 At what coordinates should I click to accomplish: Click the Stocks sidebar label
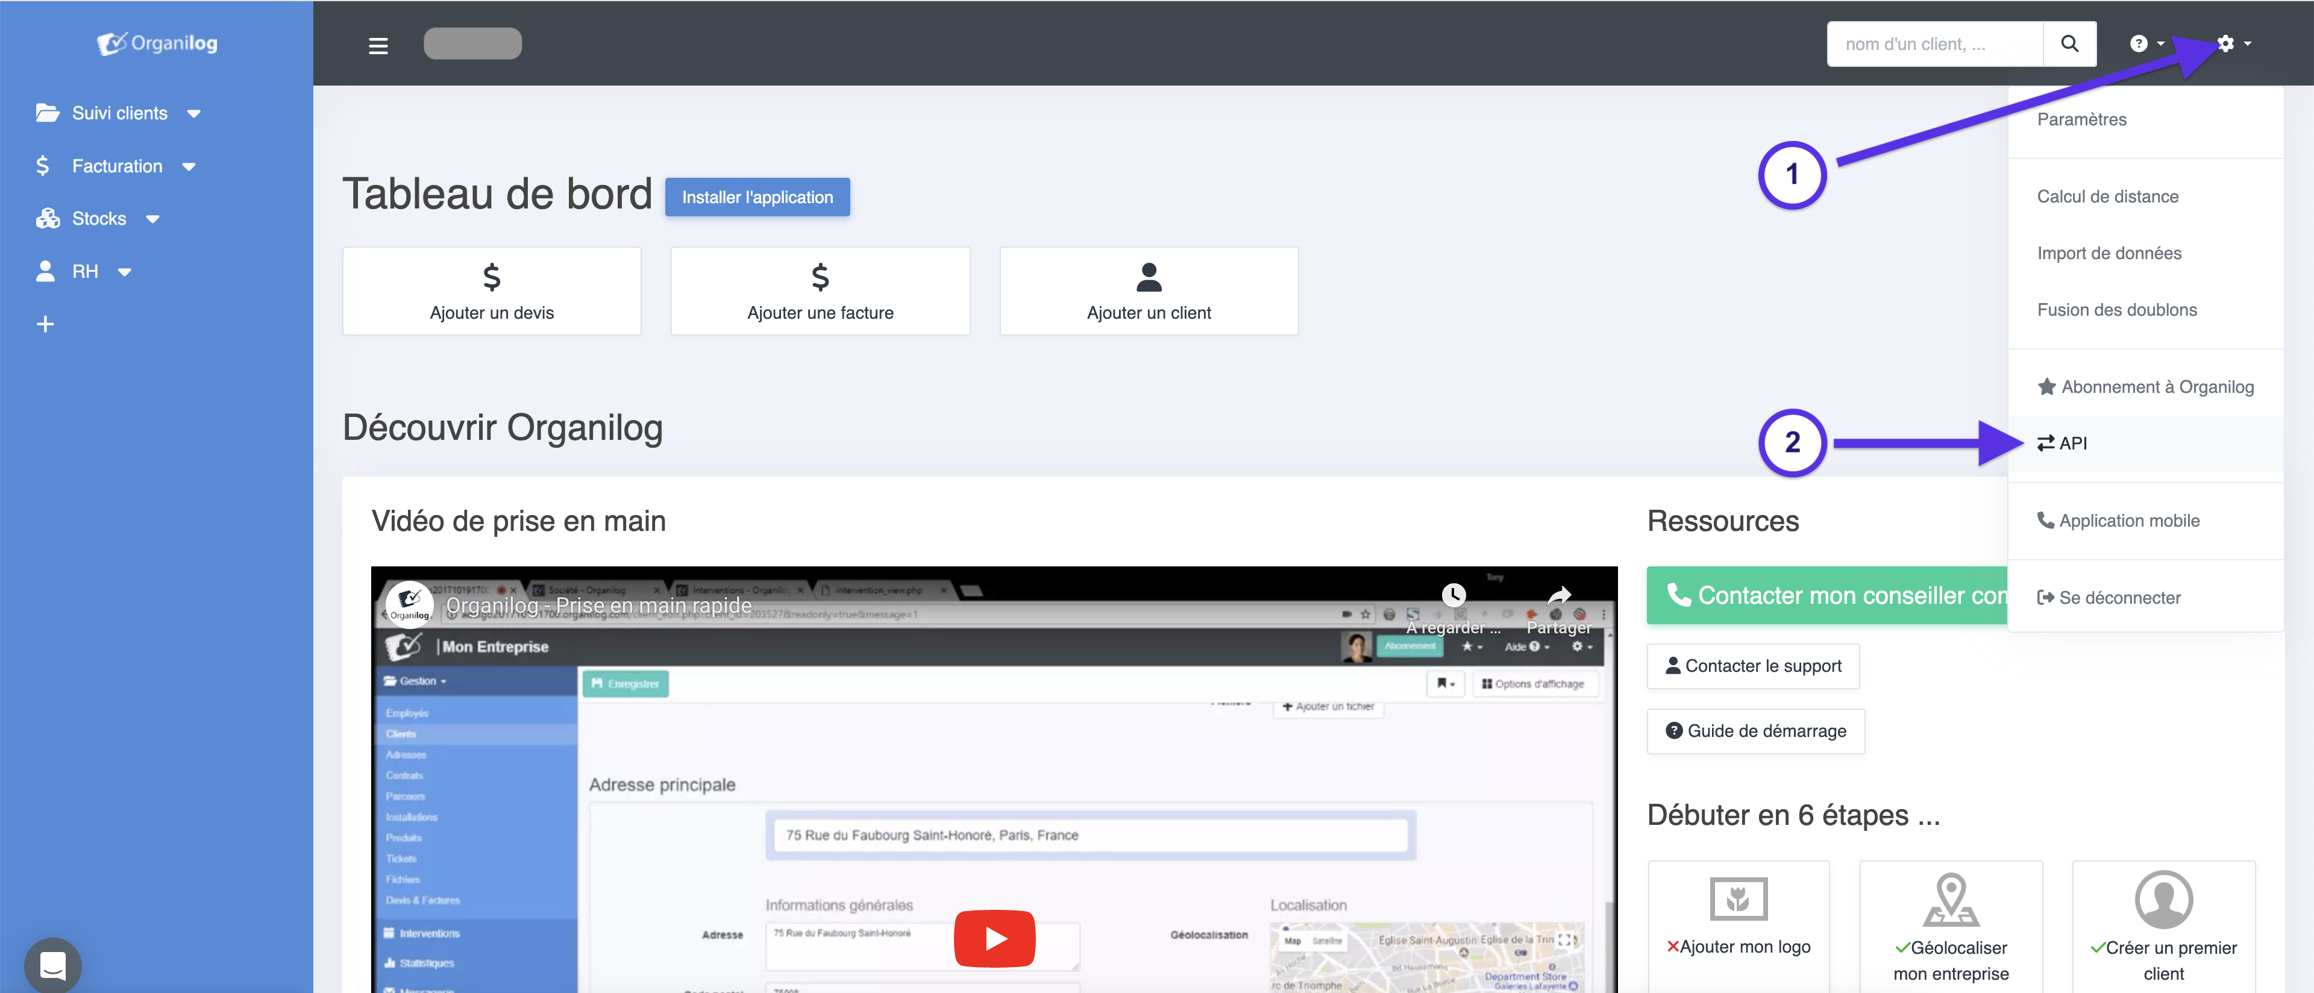click(99, 219)
